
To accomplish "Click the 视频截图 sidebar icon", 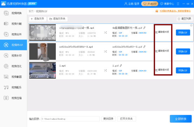I will tap(6, 77).
